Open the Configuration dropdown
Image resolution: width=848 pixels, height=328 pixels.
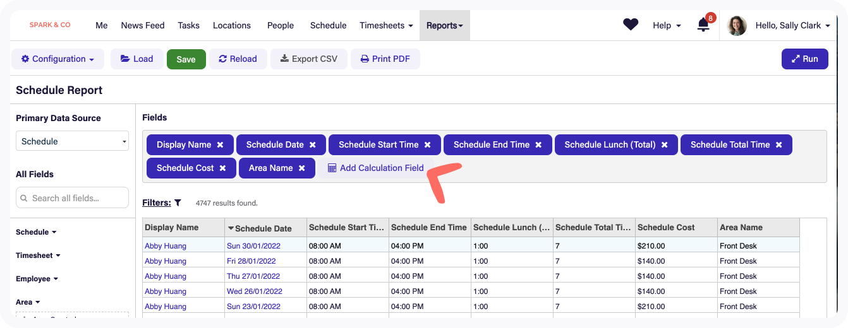coord(58,59)
